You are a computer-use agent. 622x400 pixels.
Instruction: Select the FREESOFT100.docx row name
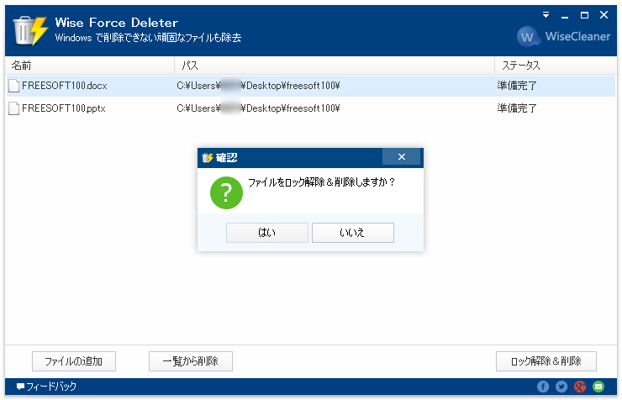click(65, 86)
